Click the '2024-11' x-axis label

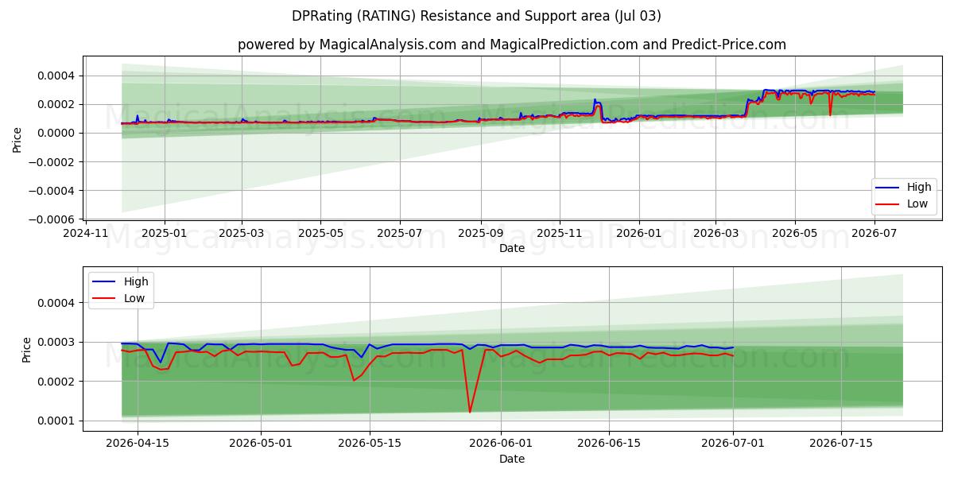coord(86,234)
